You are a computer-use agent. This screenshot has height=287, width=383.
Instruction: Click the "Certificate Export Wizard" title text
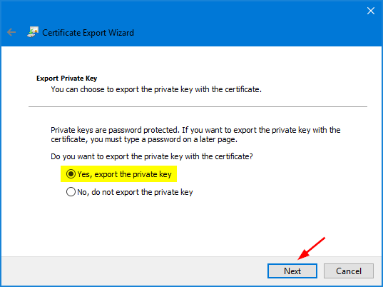click(88, 33)
